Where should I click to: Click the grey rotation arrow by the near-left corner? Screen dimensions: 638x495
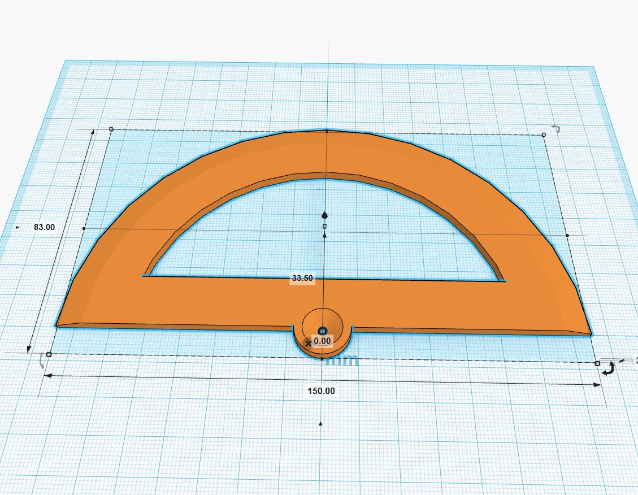[41, 361]
